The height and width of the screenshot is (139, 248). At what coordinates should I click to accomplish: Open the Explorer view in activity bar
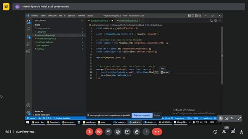pyautogui.click(x=28, y=22)
